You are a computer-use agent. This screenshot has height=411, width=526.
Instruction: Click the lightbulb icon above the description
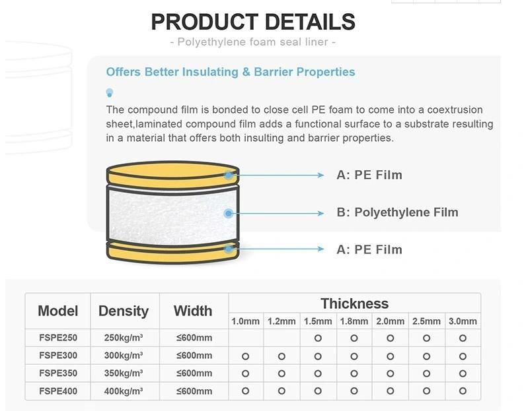[x=109, y=93]
